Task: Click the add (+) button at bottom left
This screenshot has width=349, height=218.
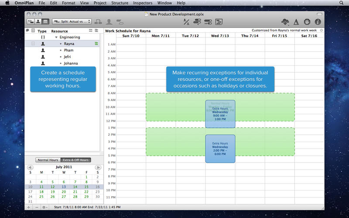Action: 29,207
